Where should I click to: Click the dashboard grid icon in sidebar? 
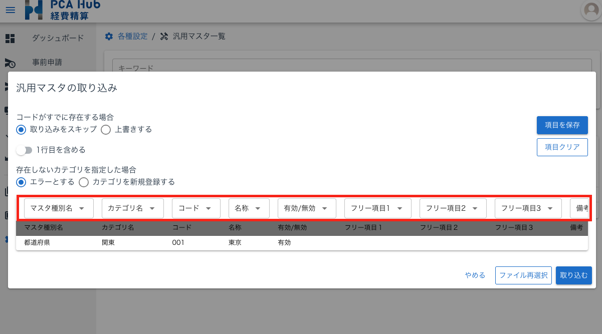(10, 38)
